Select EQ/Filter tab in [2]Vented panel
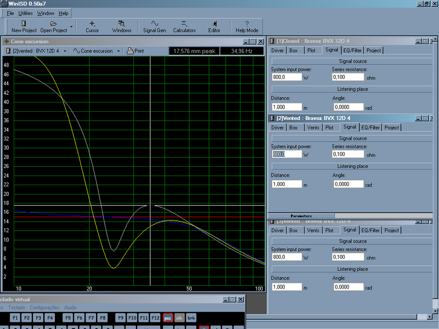 point(370,128)
